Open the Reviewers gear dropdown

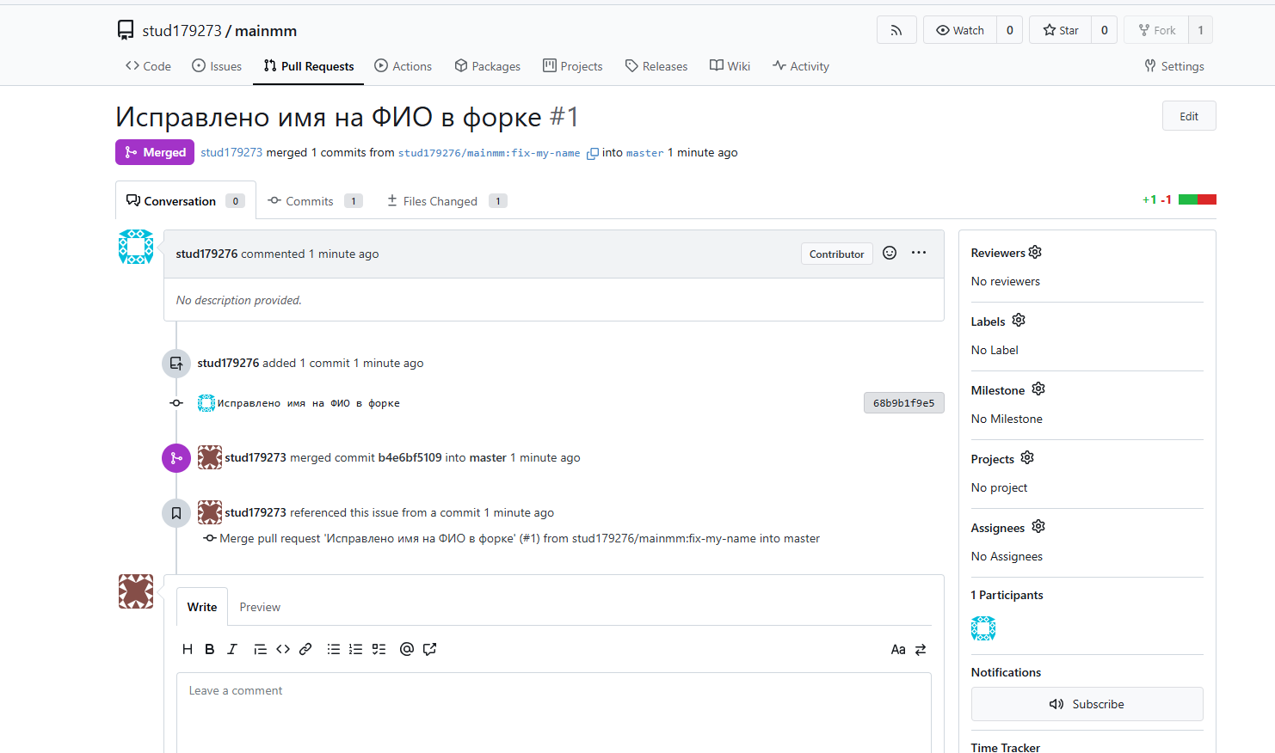(x=1035, y=252)
